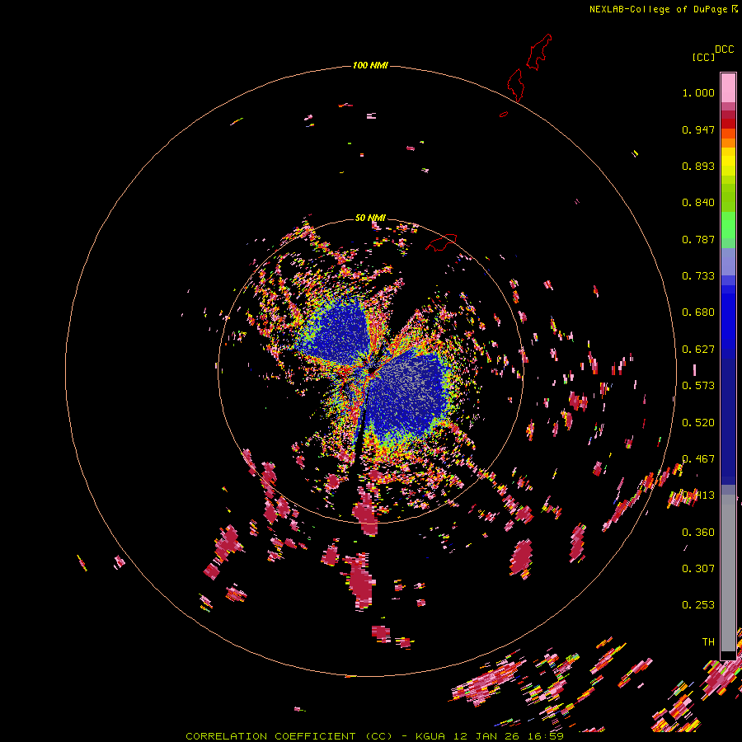Select the 0.787 scale value
This screenshot has height=742, width=742.
point(698,239)
